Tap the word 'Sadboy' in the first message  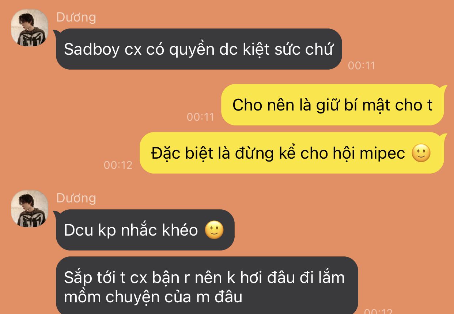point(92,50)
